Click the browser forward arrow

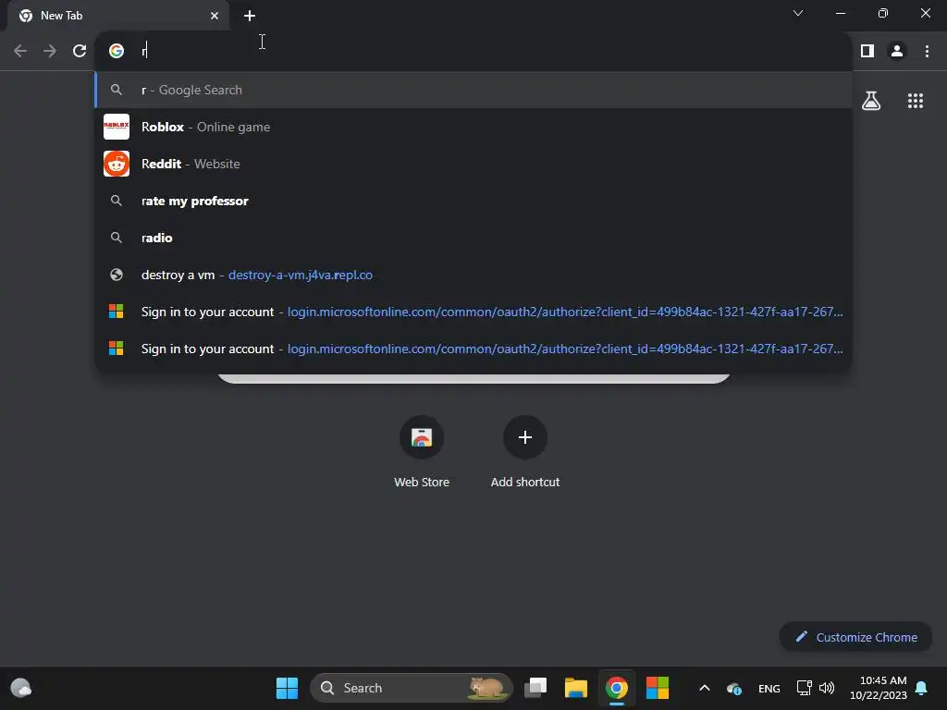50,51
